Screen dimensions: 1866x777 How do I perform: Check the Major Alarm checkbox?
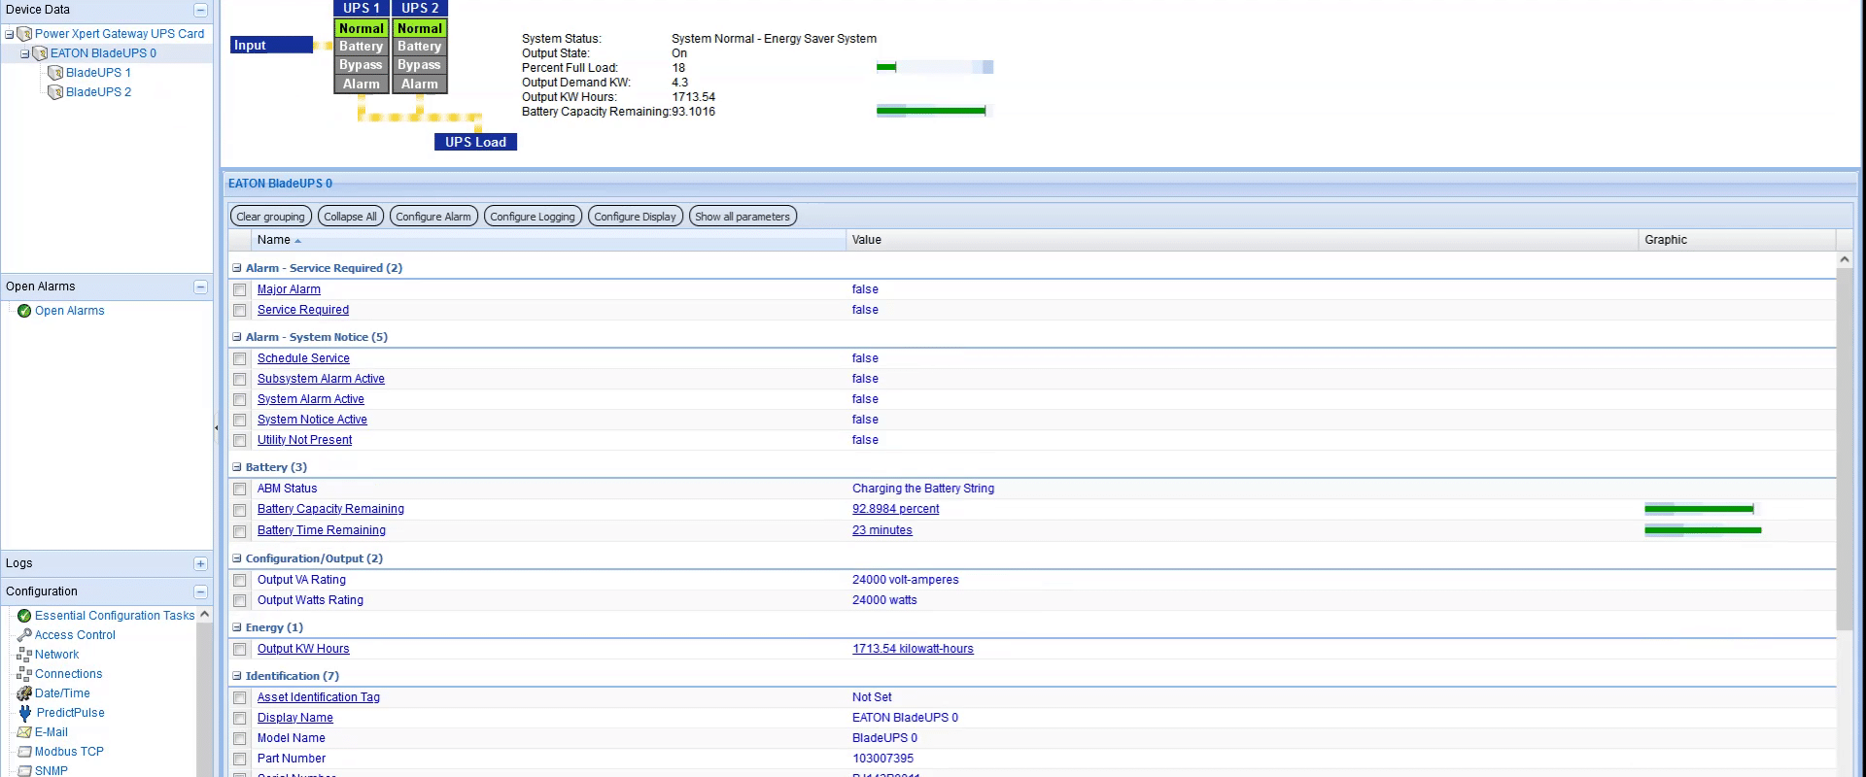[x=240, y=290]
